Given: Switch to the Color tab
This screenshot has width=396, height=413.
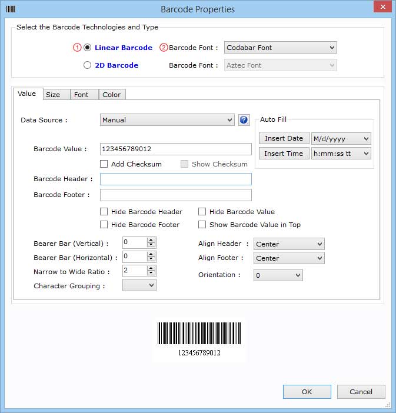Looking at the screenshot, I should (x=112, y=95).
